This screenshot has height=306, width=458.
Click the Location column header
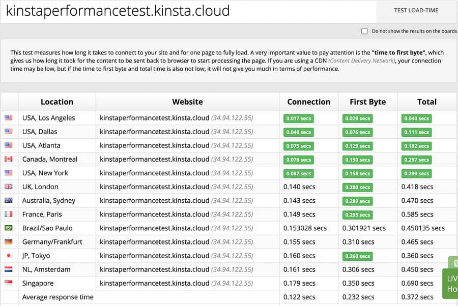pos(57,102)
